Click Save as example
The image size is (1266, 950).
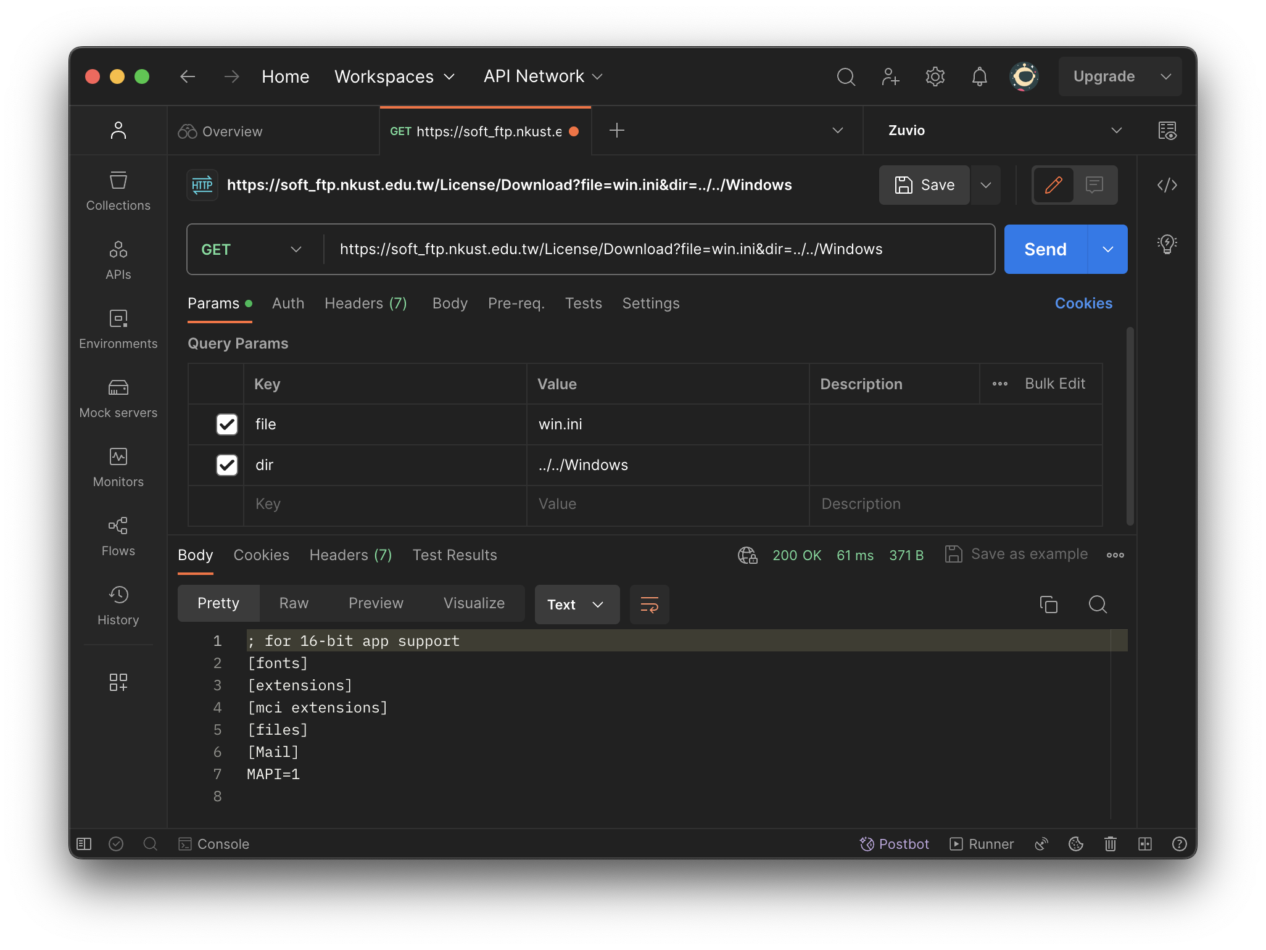tap(1016, 554)
